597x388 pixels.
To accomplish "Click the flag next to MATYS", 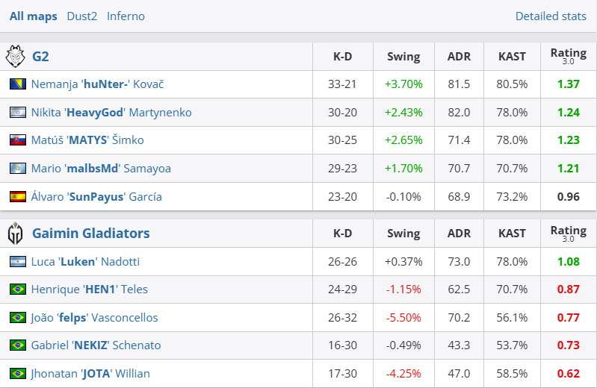I will point(18,140).
